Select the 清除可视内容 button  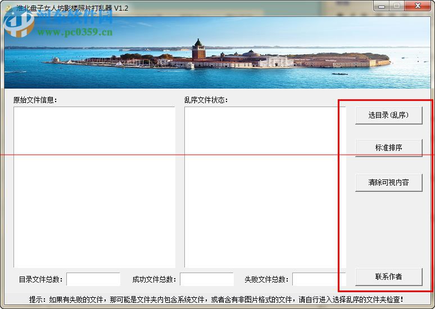(389, 182)
